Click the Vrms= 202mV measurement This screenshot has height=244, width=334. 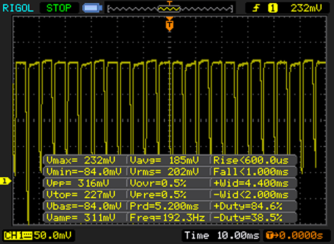click(x=164, y=172)
